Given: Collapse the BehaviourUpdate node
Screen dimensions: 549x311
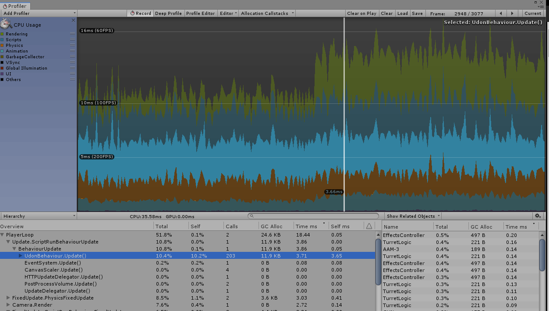Looking at the screenshot, I should pyautogui.click(x=14, y=249).
